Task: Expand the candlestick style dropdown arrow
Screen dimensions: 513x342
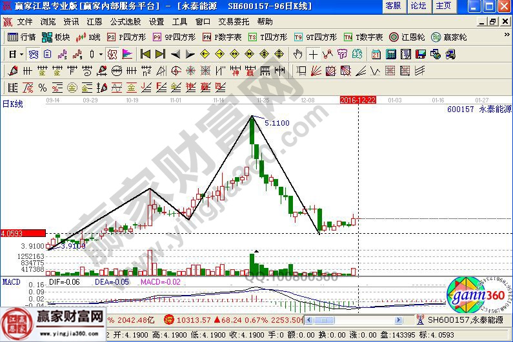Action: point(100,53)
